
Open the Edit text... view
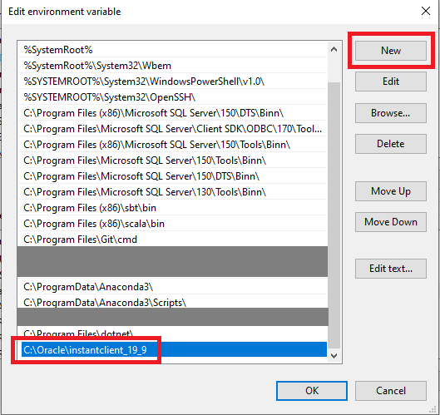[391, 269]
